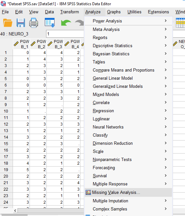Expand the Reports submenu
This screenshot has width=185, height=216.
point(129,37)
